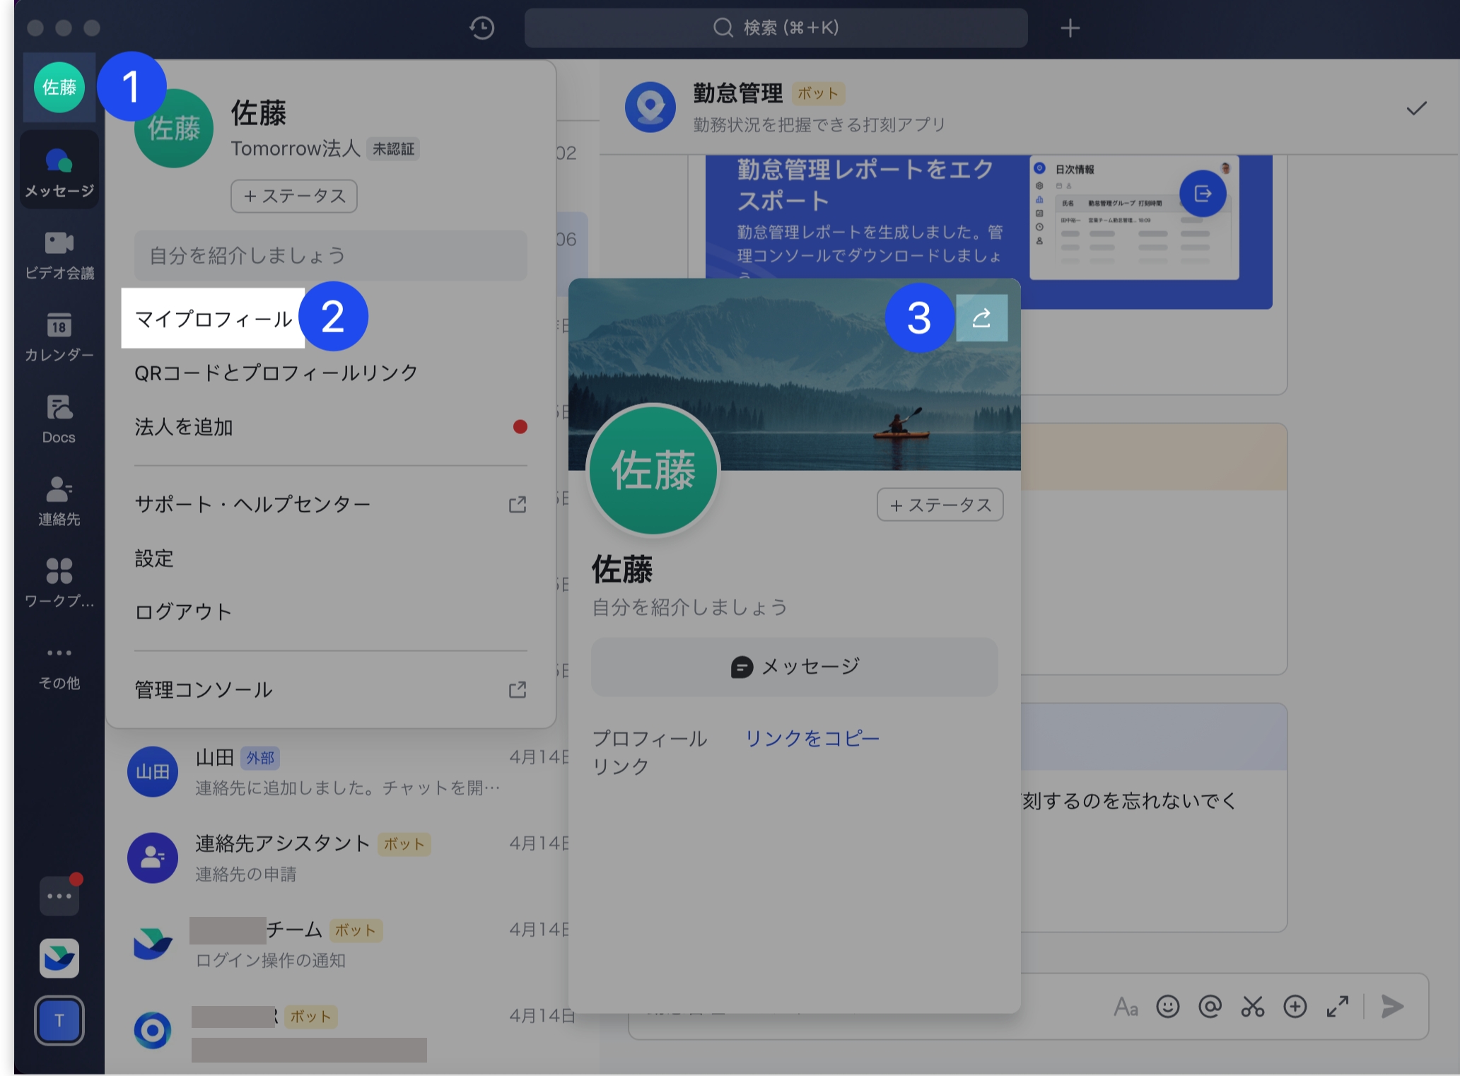Image resolution: width=1460 pixels, height=1076 pixels.
Task: Click + ステータス button in account menu
Action: point(294,196)
